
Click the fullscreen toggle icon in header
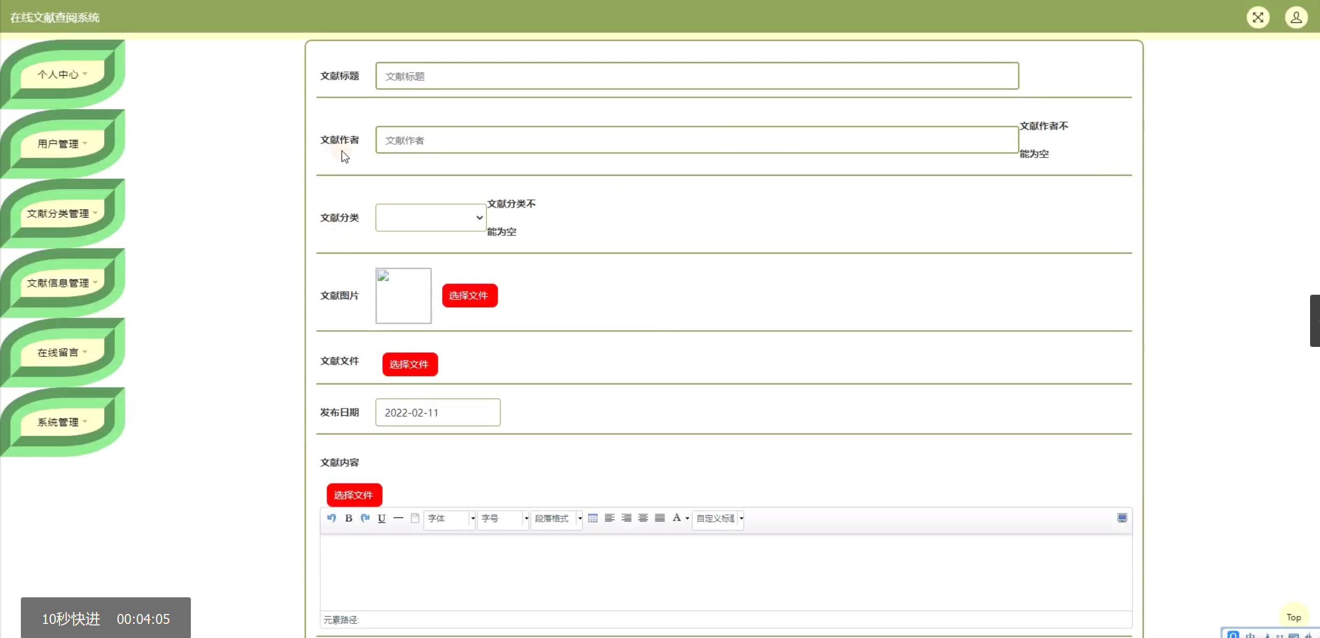(x=1257, y=18)
